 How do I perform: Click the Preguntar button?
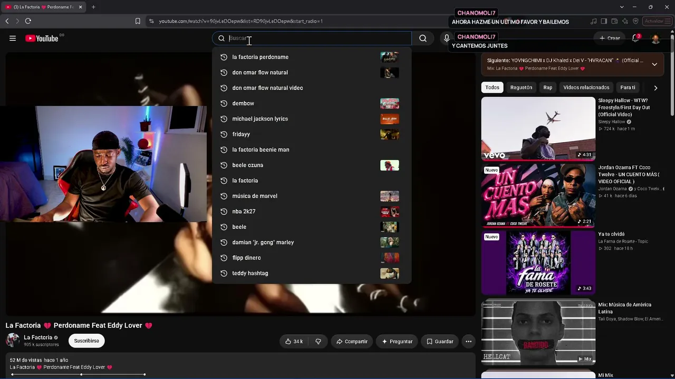point(397,342)
